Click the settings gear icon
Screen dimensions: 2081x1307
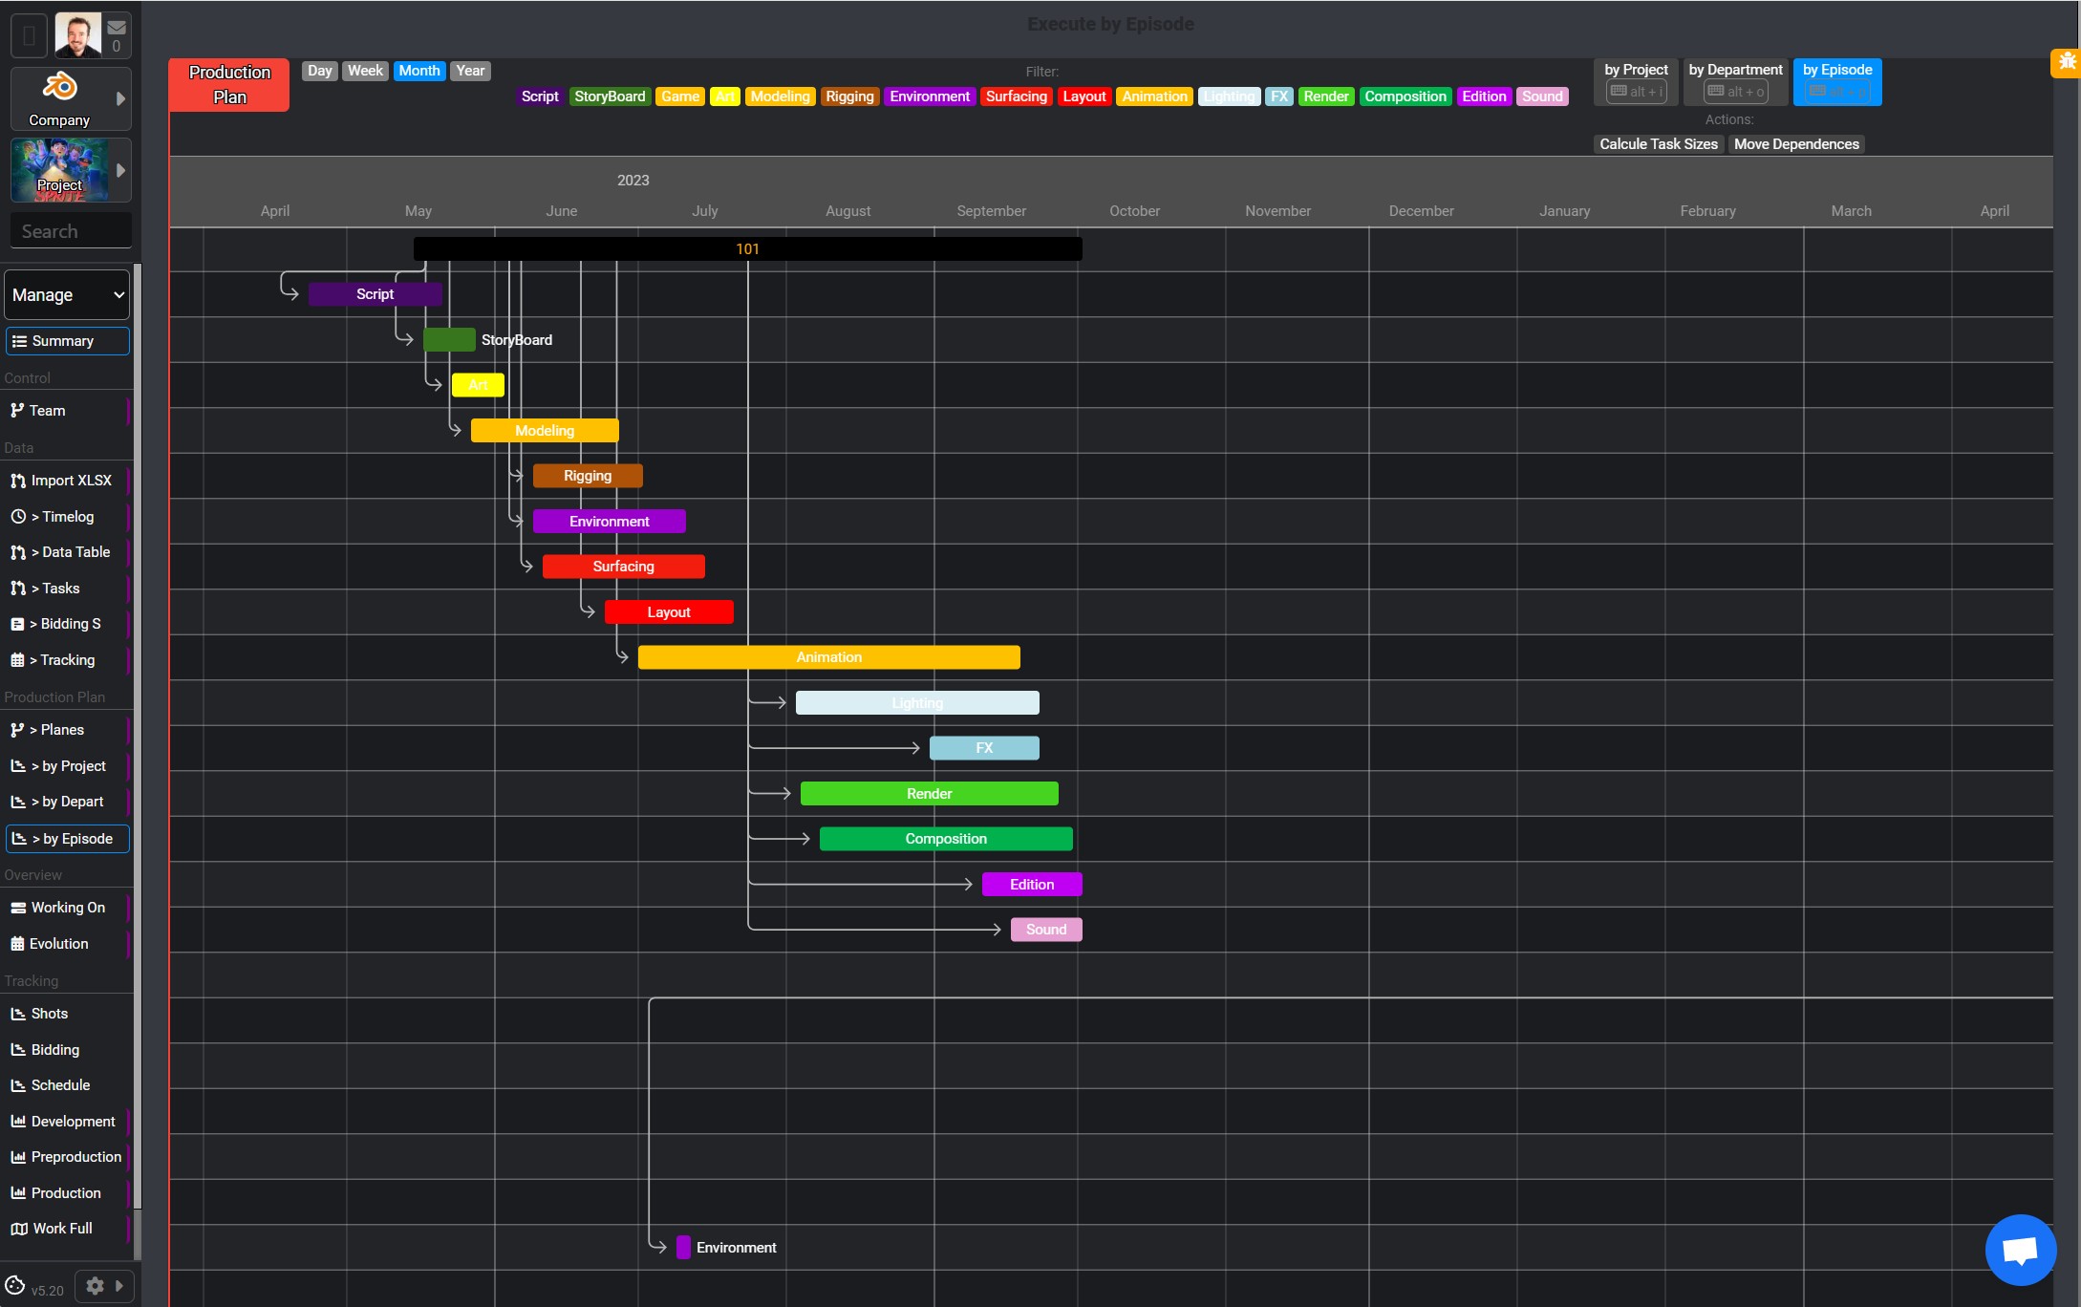point(95,1286)
